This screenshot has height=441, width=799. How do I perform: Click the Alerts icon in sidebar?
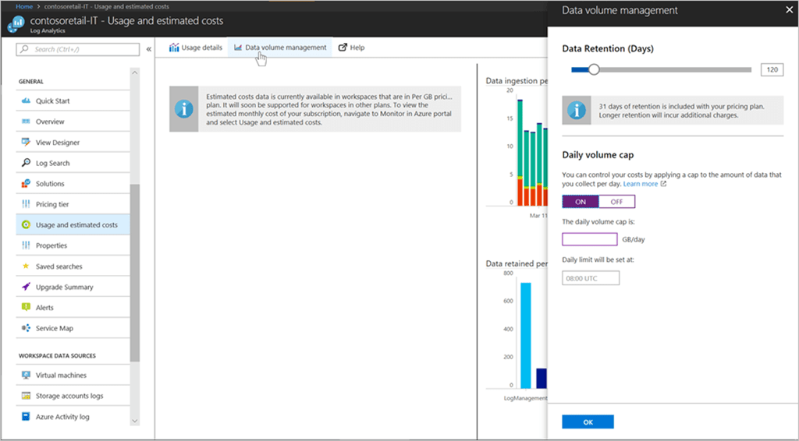click(x=26, y=307)
